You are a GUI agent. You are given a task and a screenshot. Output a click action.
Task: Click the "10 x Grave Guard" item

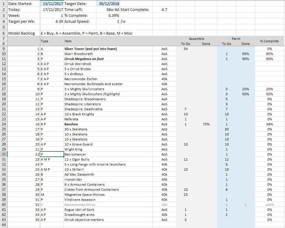point(78,144)
